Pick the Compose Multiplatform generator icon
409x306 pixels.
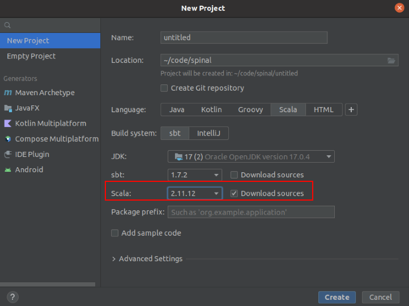8,139
